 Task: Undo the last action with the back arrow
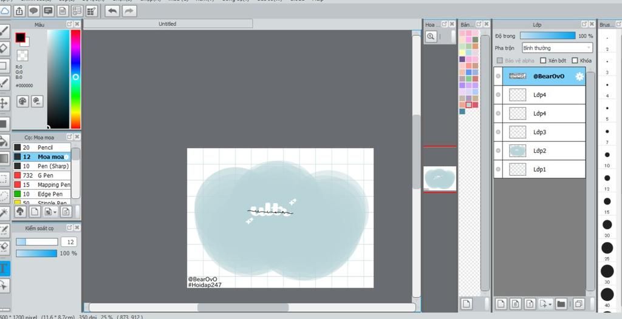pos(112,11)
